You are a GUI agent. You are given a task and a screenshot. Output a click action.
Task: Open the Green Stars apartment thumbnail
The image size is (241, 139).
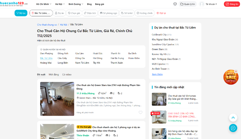click(x=57, y=99)
